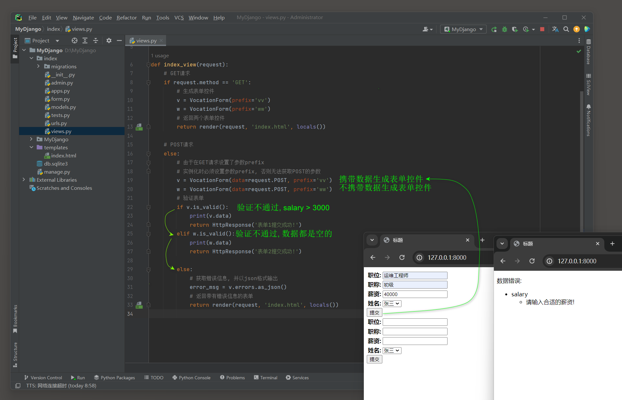Collapse the templates folder
The image size is (622, 400).
[x=31, y=147]
